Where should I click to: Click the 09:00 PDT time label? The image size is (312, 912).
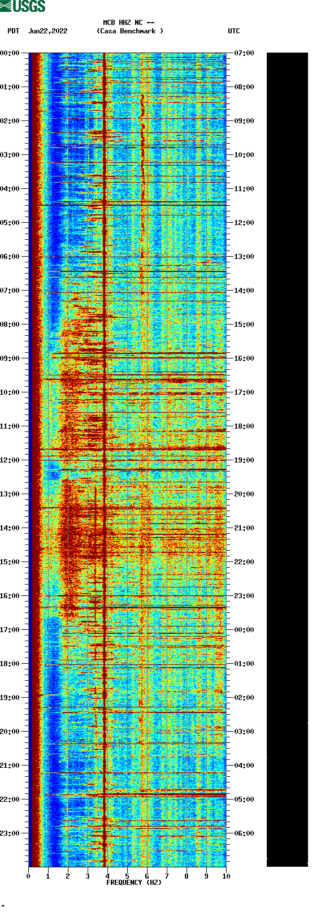[10, 358]
